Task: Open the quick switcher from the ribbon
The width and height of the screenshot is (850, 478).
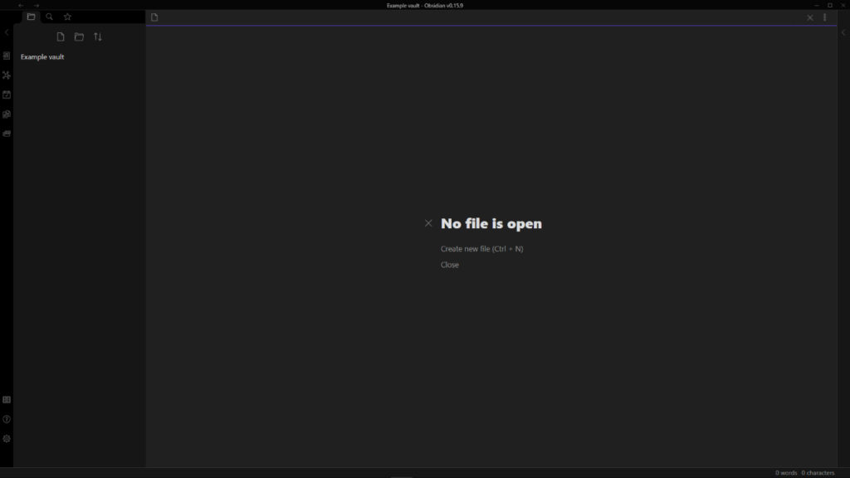Action: tap(6, 56)
